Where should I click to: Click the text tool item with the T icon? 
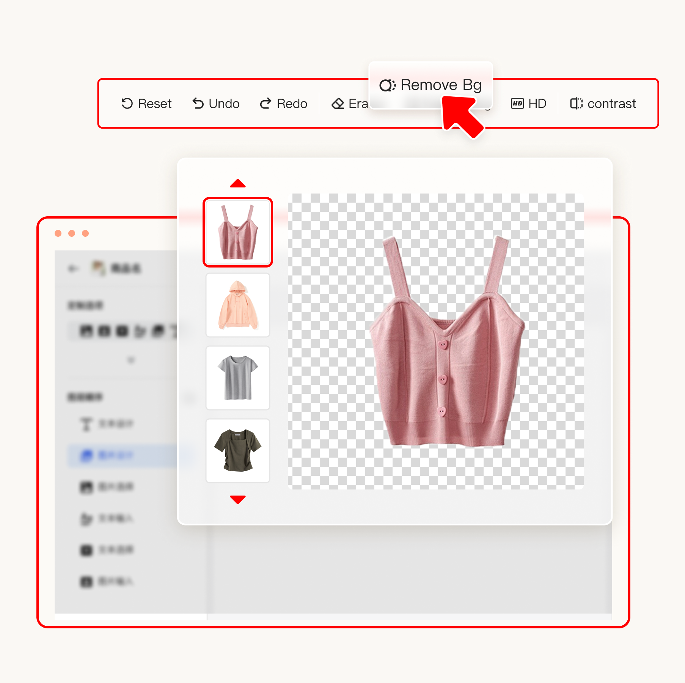[x=106, y=423]
